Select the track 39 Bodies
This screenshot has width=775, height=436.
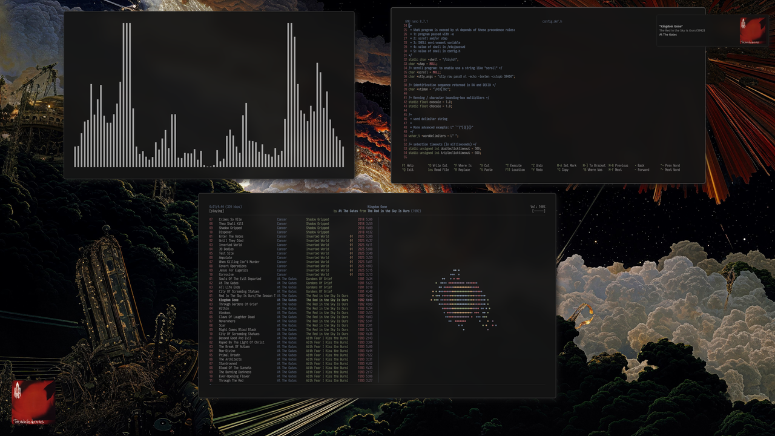click(291, 249)
